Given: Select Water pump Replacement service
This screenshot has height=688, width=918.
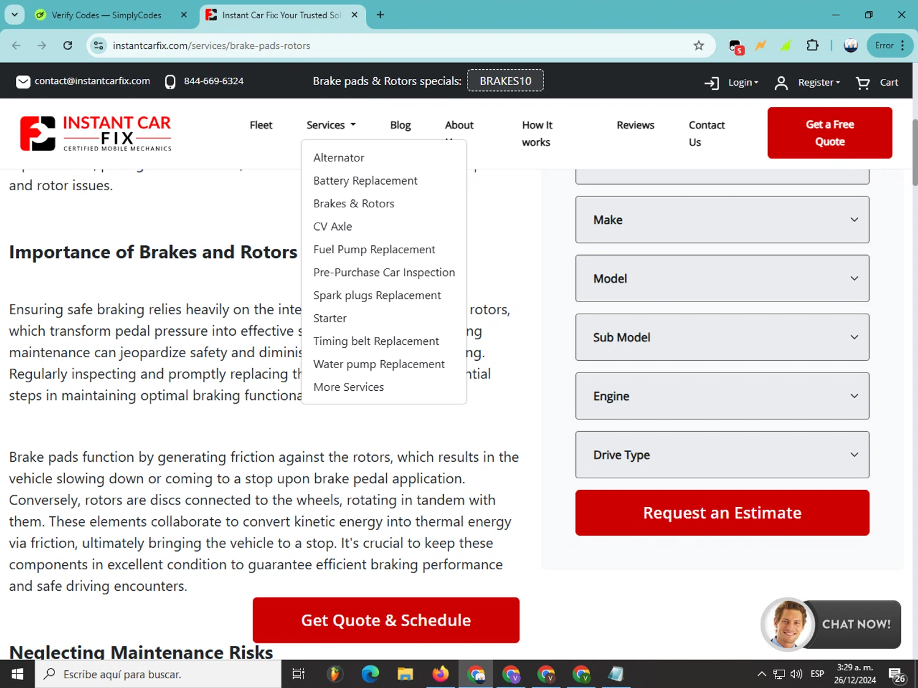Looking at the screenshot, I should pos(379,364).
